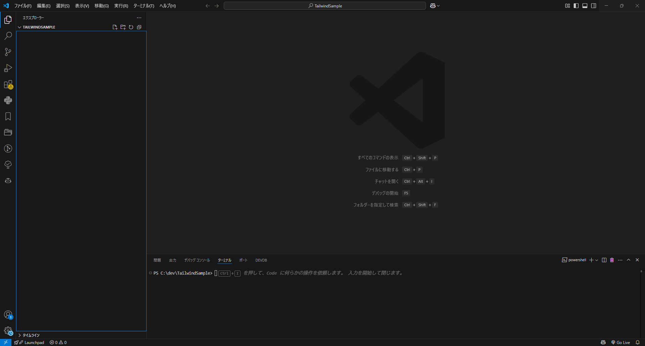Switch to the ターミナル panel tab
645x346 pixels.
coord(225,260)
